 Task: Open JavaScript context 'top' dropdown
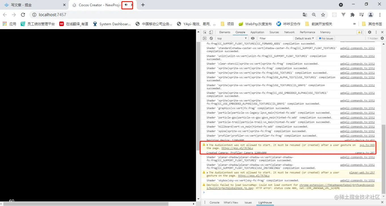point(232,38)
